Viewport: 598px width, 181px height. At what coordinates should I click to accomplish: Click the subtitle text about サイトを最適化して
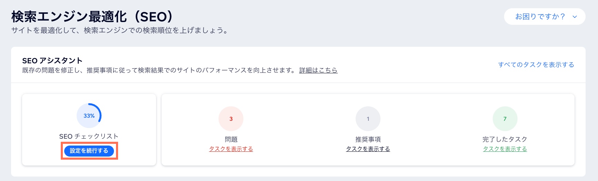tap(120, 30)
